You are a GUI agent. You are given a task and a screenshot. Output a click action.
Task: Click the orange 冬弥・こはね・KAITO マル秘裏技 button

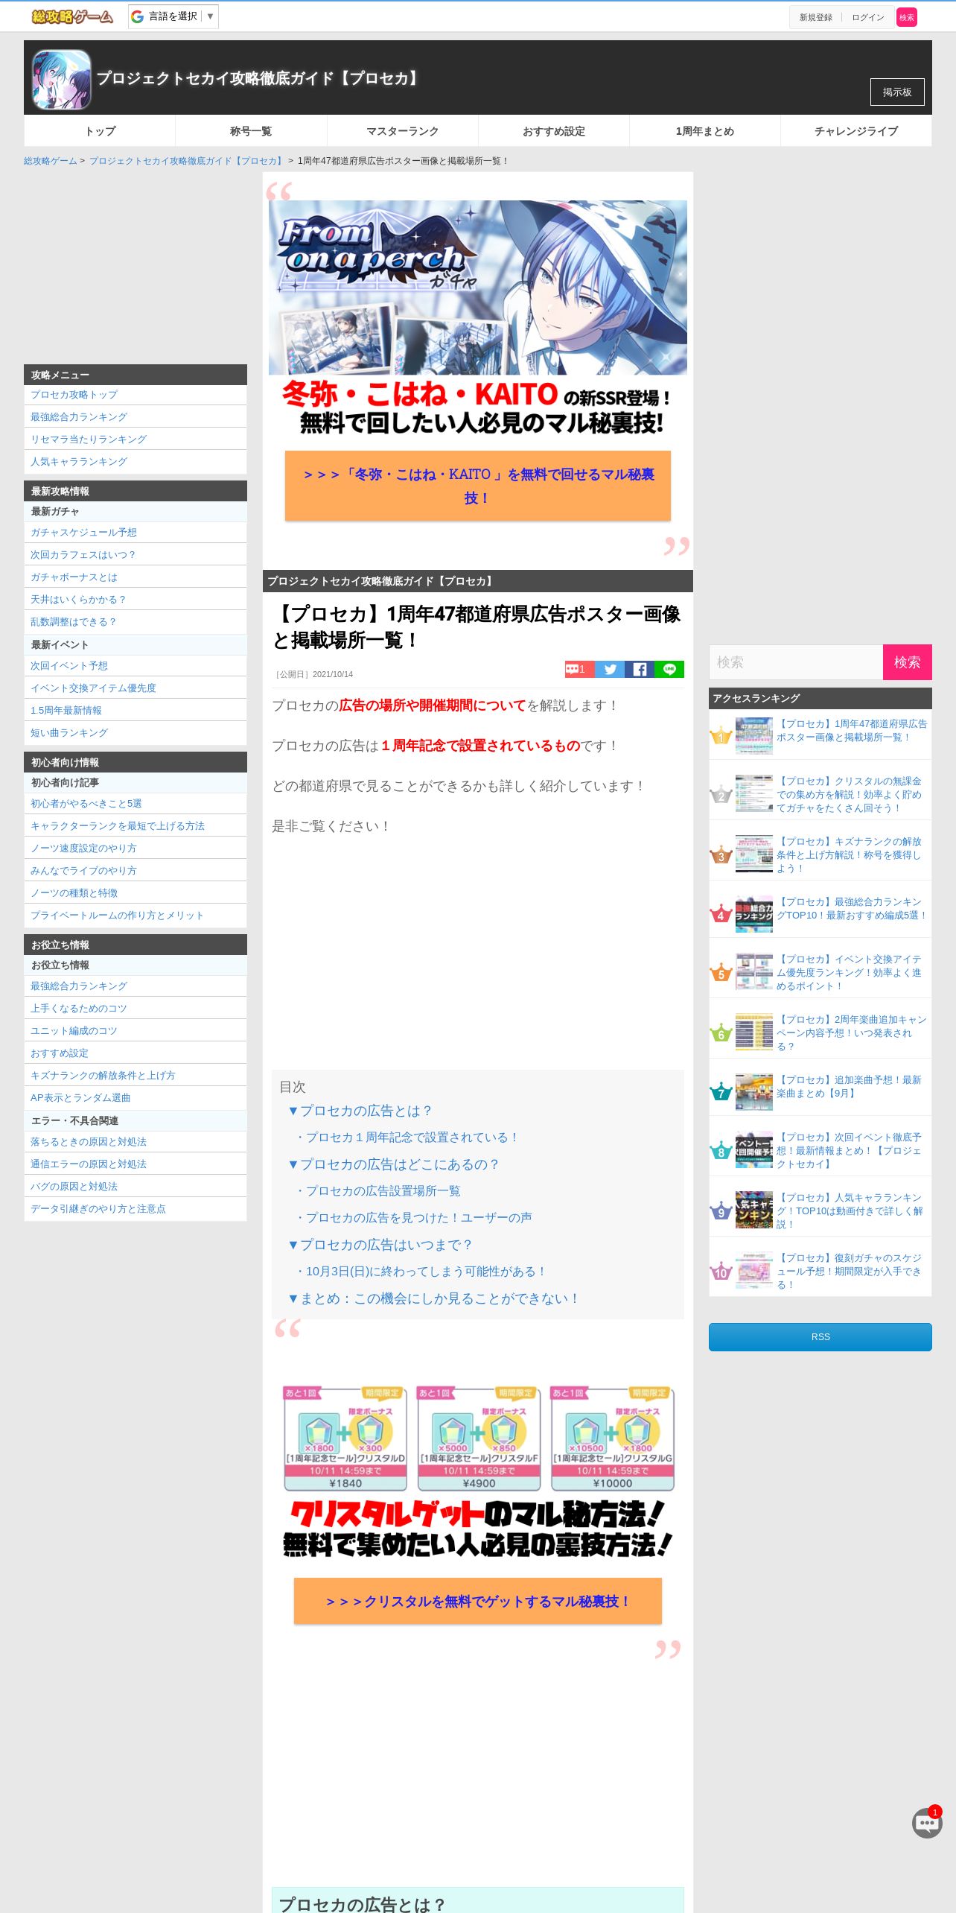(x=478, y=486)
